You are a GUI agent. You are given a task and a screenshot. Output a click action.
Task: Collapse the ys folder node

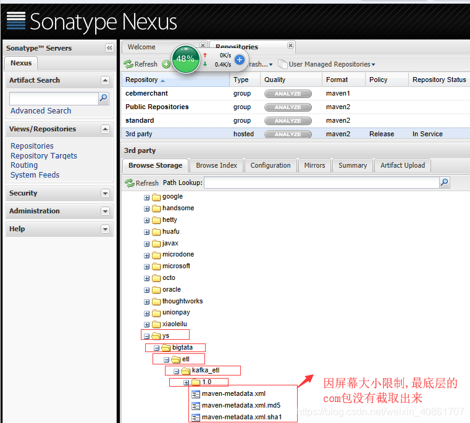146,337
